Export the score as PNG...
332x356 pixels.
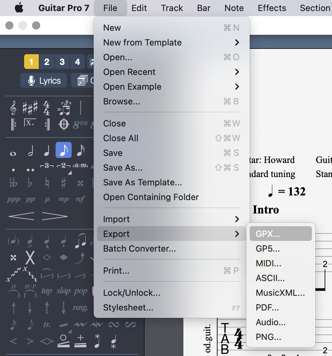[281, 337]
